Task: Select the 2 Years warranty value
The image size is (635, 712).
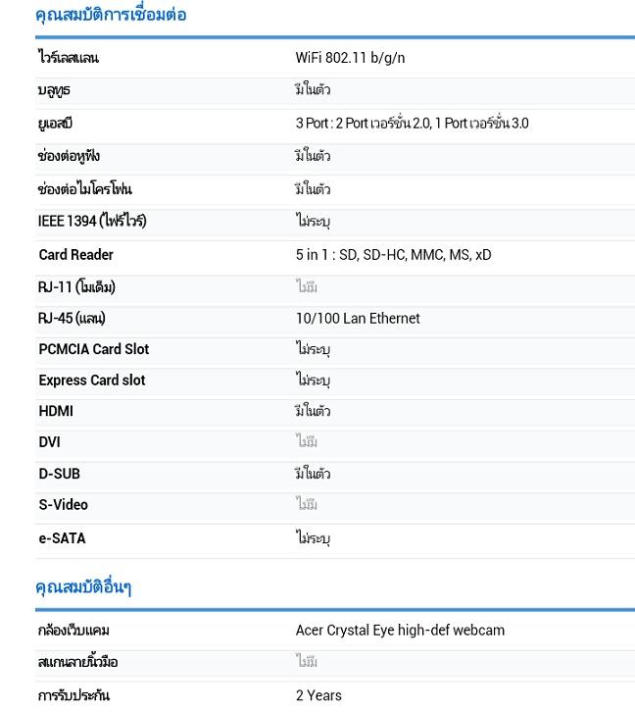Action: click(318, 695)
